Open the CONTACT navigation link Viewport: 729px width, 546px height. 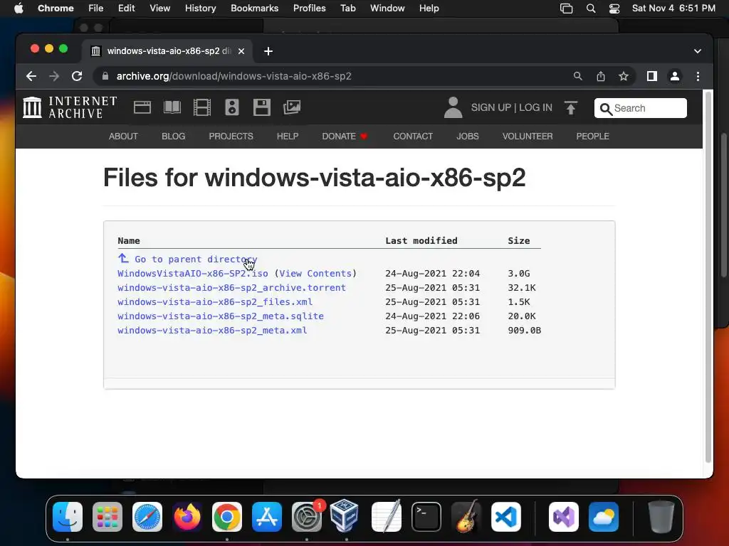click(413, 136)
